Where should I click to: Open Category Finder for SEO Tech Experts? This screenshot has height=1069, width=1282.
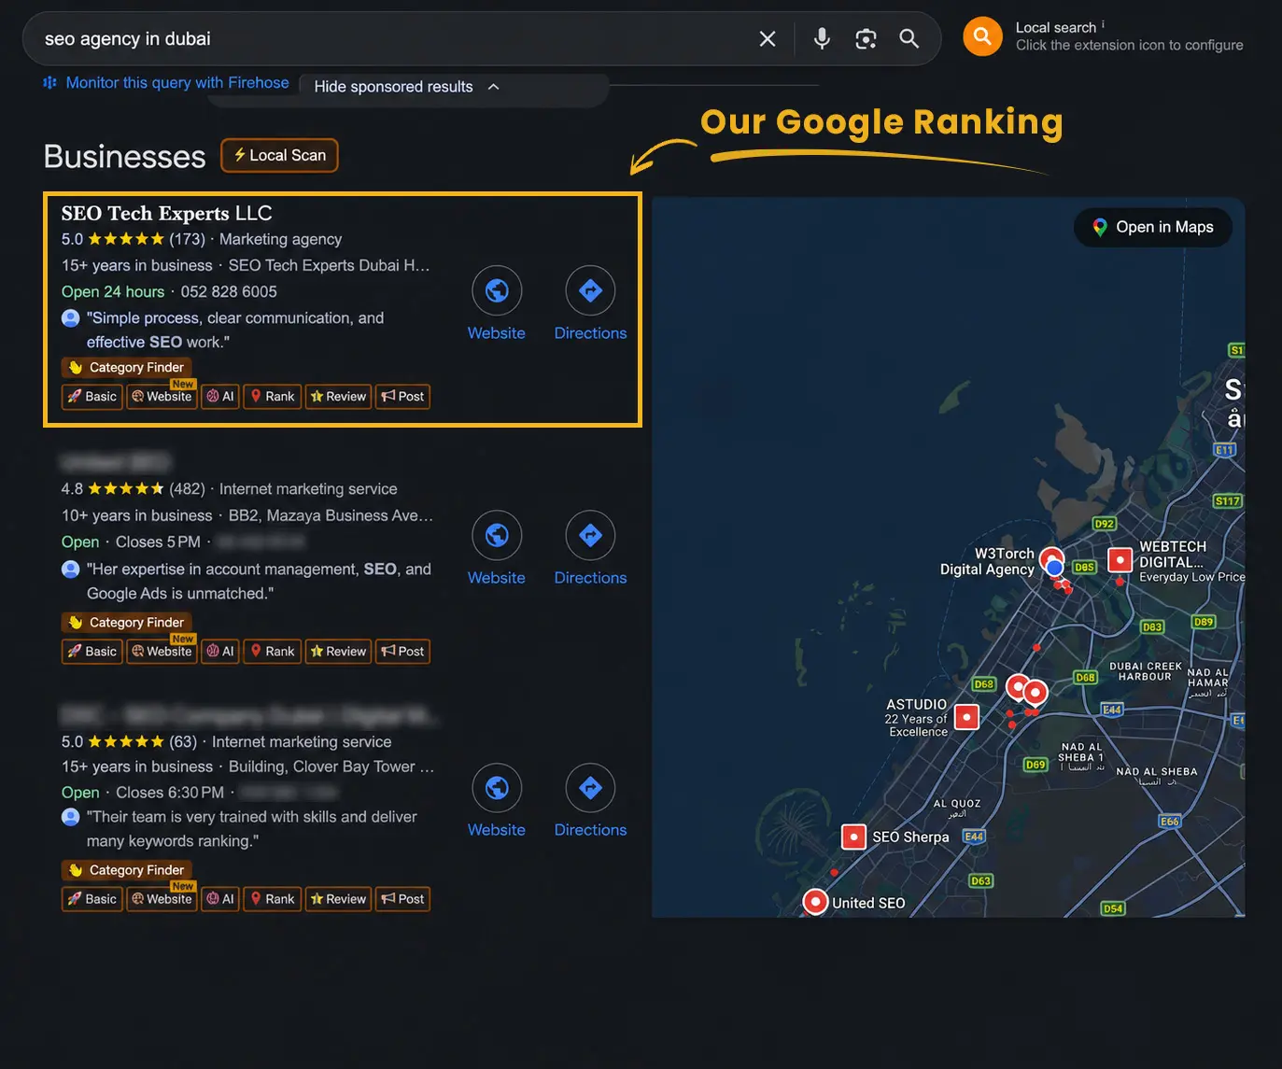pyautogui.click(x=127, y=367)
